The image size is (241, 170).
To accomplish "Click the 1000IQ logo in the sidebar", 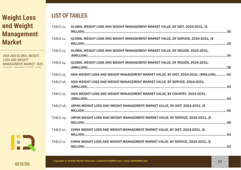I will 23,143.
